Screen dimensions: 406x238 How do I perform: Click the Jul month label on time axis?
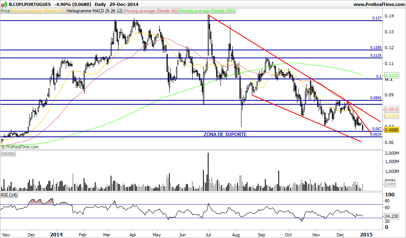[x=208, y=235]
